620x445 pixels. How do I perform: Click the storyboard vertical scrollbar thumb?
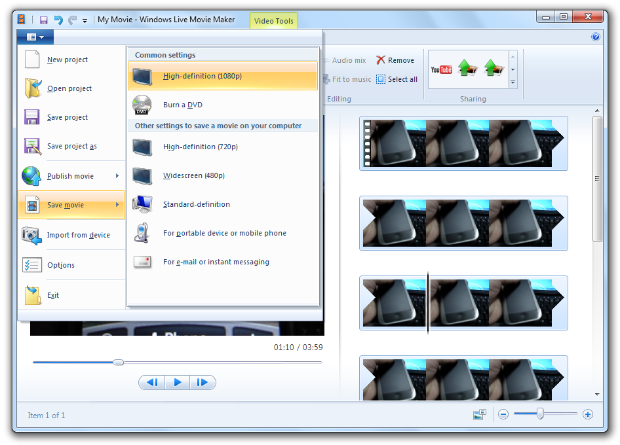pyautogui.click(x=597, y=179)
